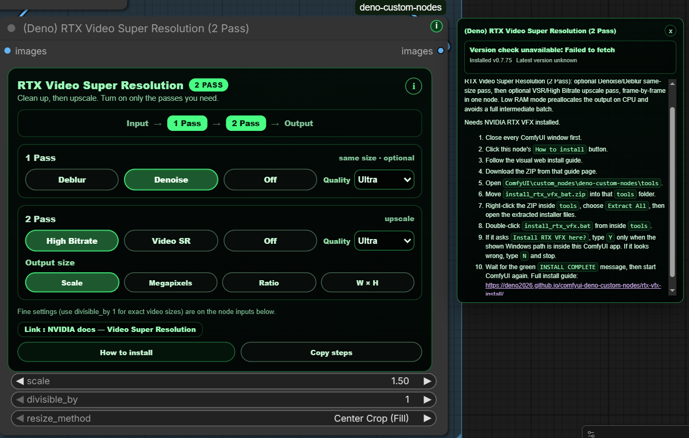Click the 'Output' label in the flow diagram
This screenshot has width=689, height=438.
click(299, 123)
